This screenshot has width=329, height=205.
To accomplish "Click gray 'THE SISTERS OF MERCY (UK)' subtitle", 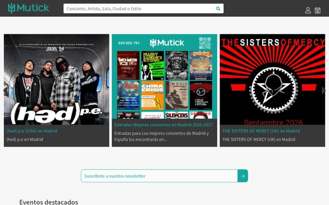I will (259, 139).
